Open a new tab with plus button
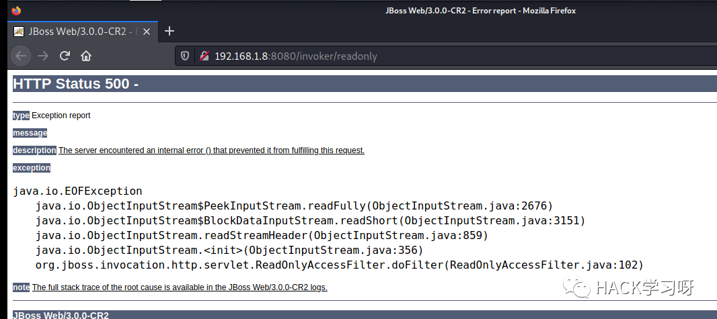The width and height of the screenshot is (717, 319). (169, 31)
